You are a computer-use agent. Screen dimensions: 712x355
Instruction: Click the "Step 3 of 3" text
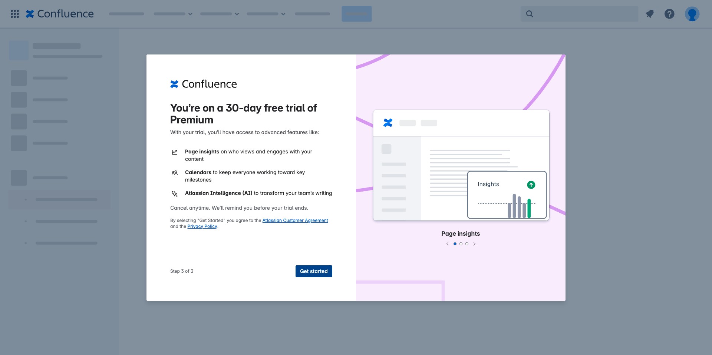tap(182, 271)
